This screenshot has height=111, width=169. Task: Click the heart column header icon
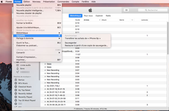pyautogui.click(x=132, y=20)
